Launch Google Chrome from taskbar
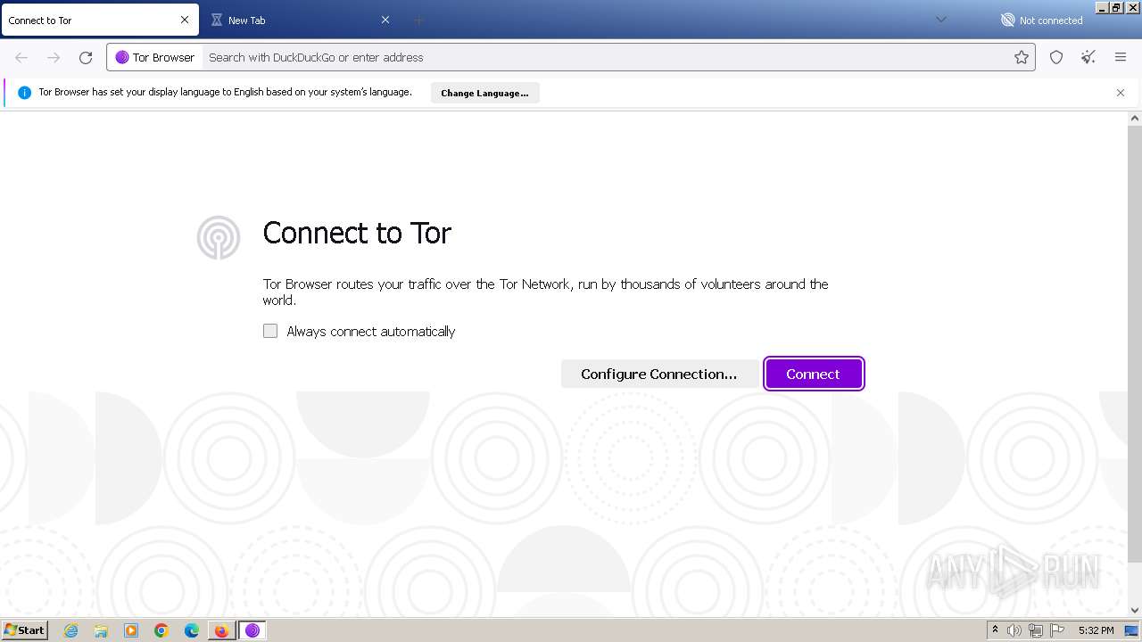The image size is (1142, 642). 161,630
